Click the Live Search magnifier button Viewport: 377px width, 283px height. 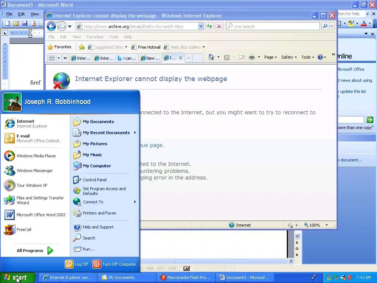tap(325, 26)
